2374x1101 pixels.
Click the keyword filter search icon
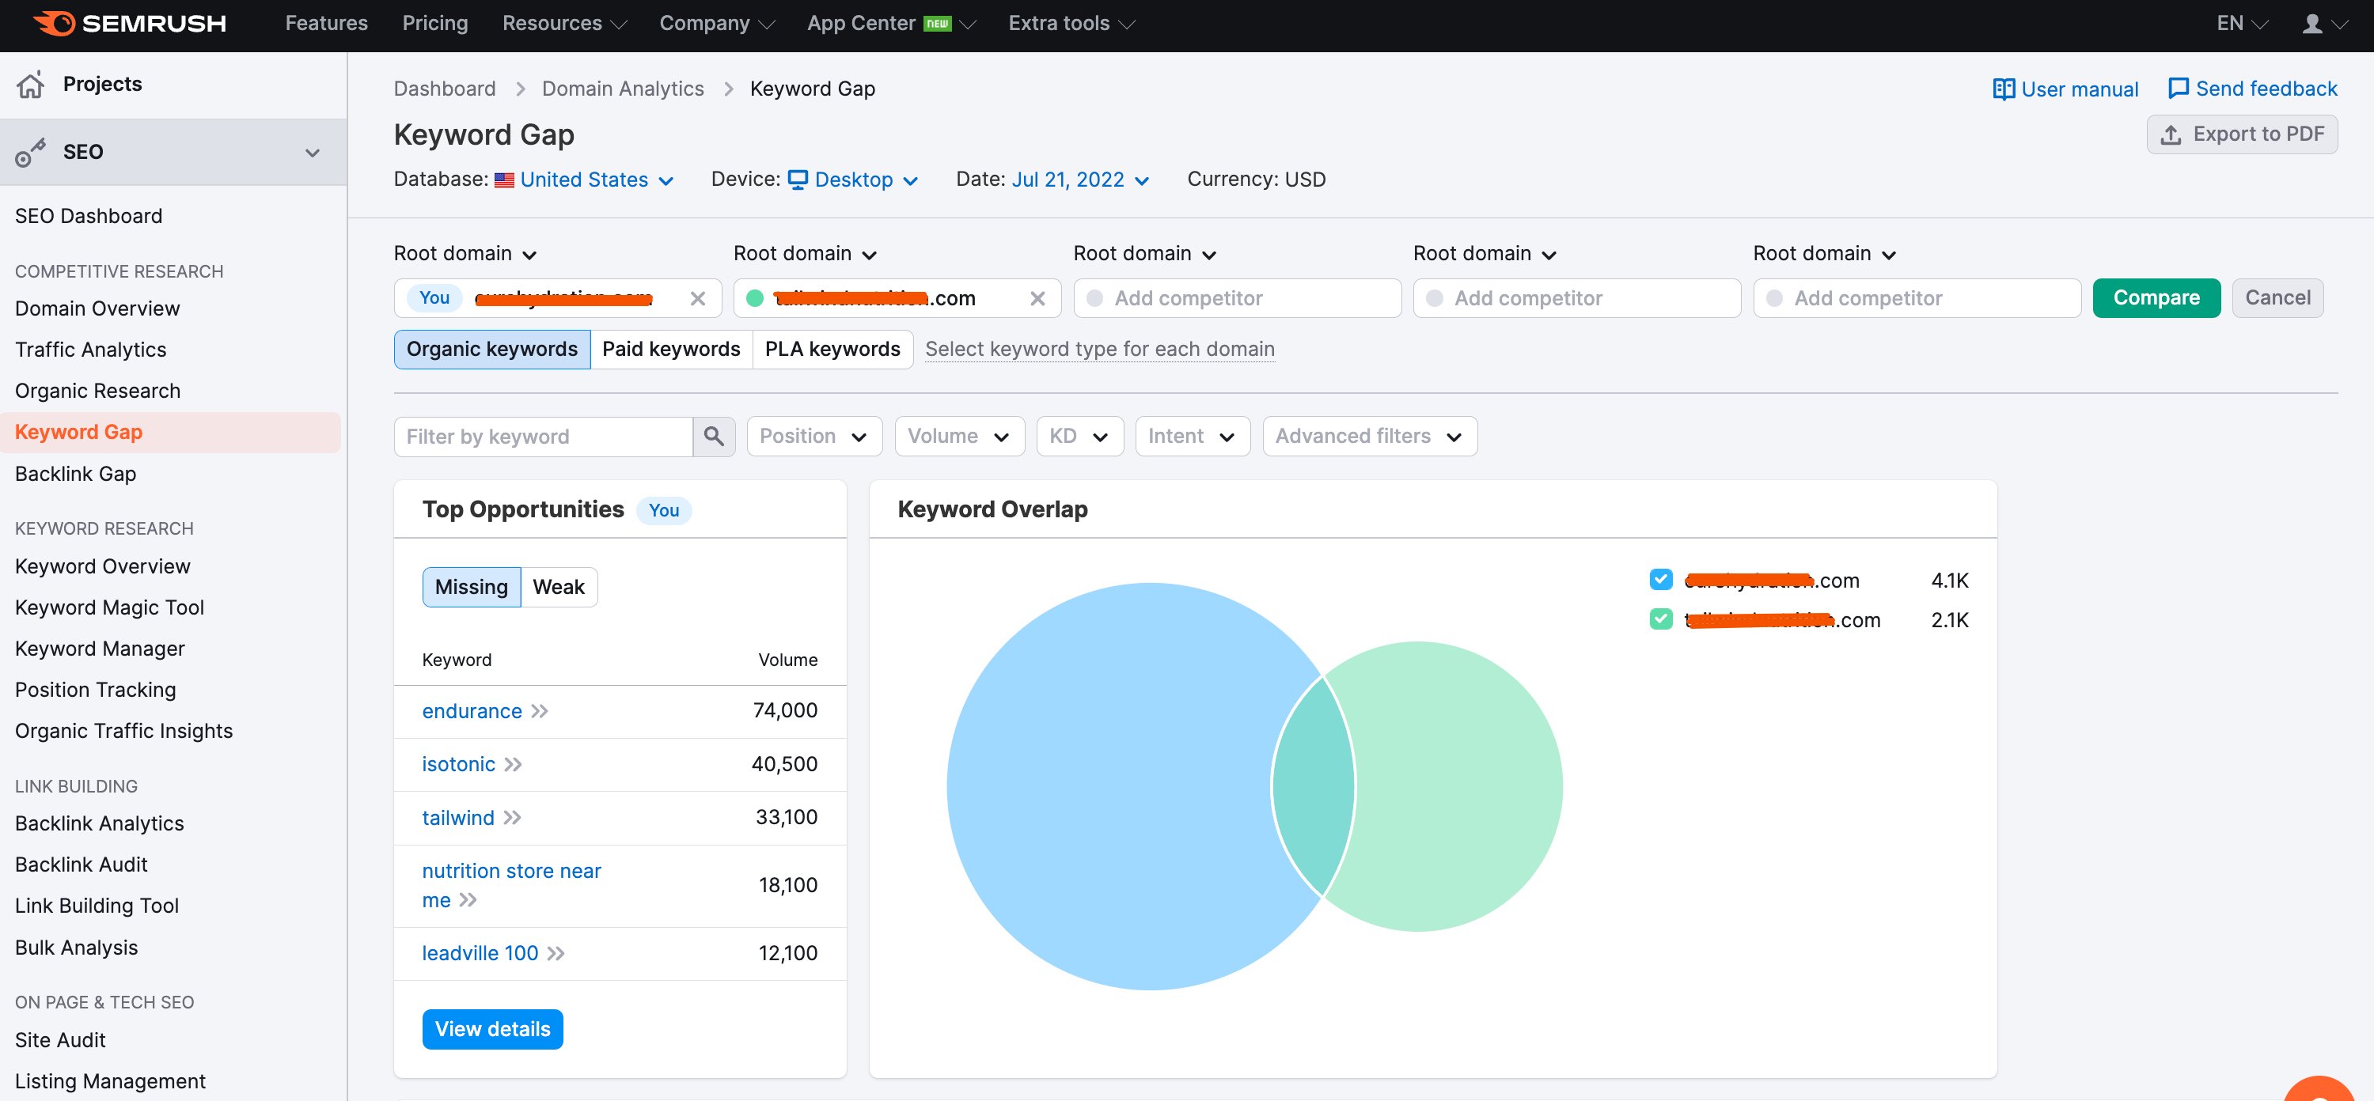tap(713, 436)
